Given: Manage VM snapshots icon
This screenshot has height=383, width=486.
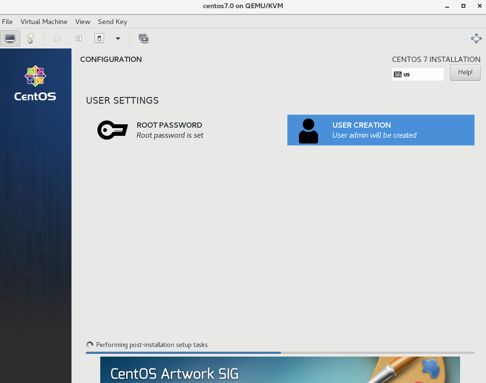Looking at the screenshot, I should [143, 38].
